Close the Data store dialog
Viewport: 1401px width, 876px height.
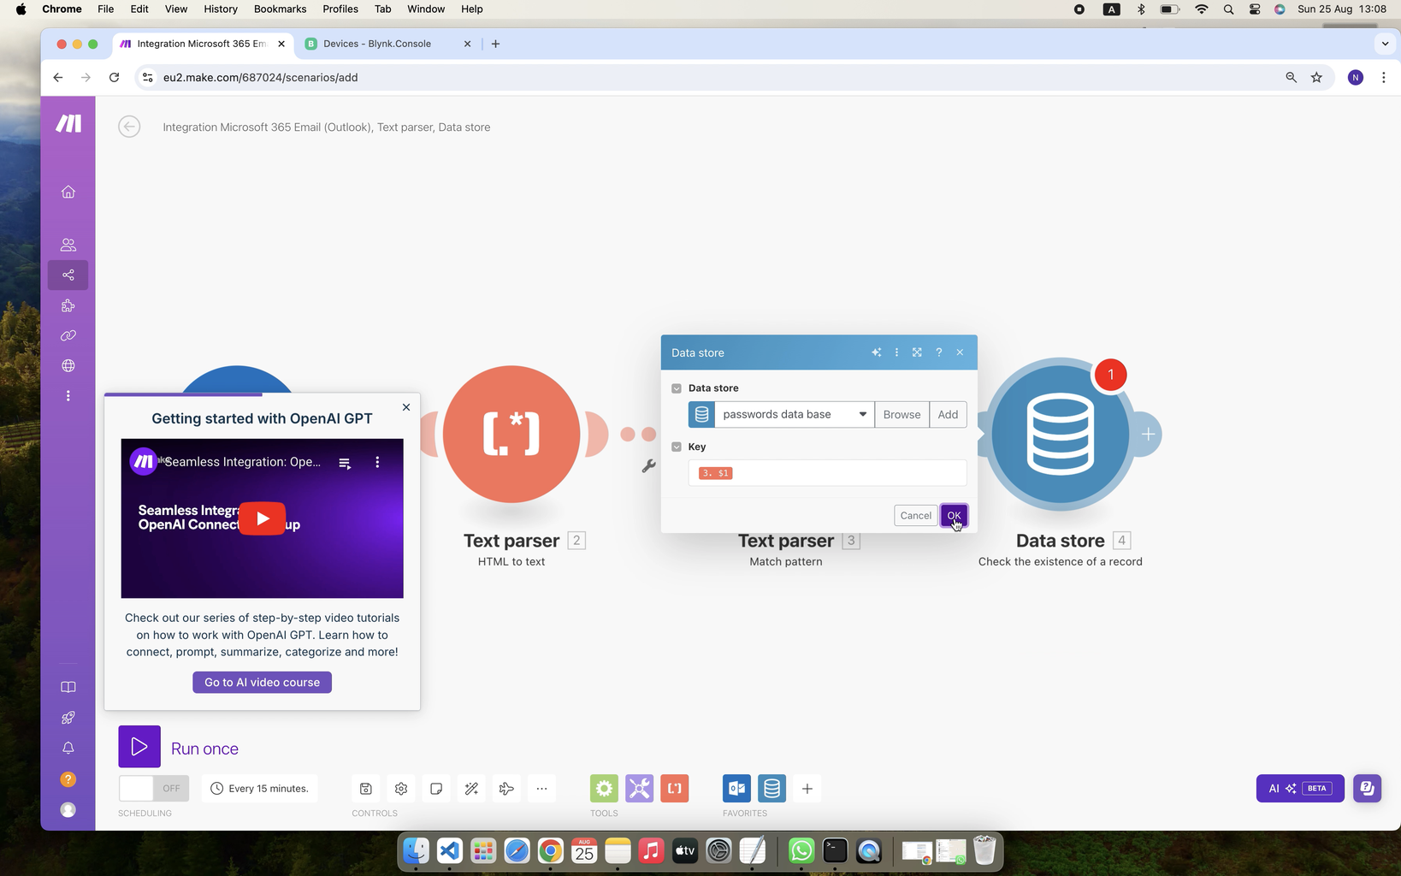(x=960, y=352)
